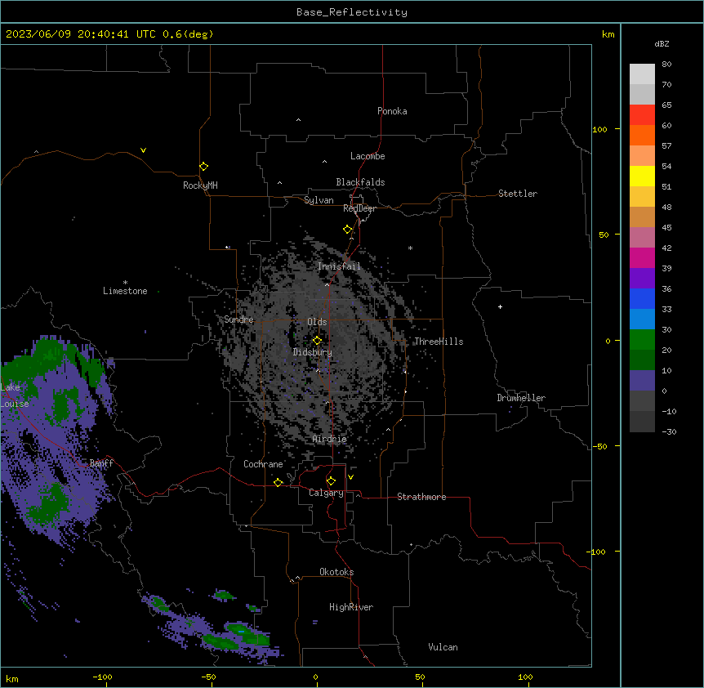704x688 pixels.
Task: Select the light blue 30-33 dBZ swatch
Action: click(x=642, y=319)
